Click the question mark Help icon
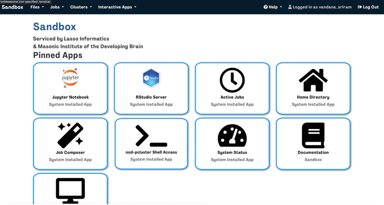 (x=266, y=7)
